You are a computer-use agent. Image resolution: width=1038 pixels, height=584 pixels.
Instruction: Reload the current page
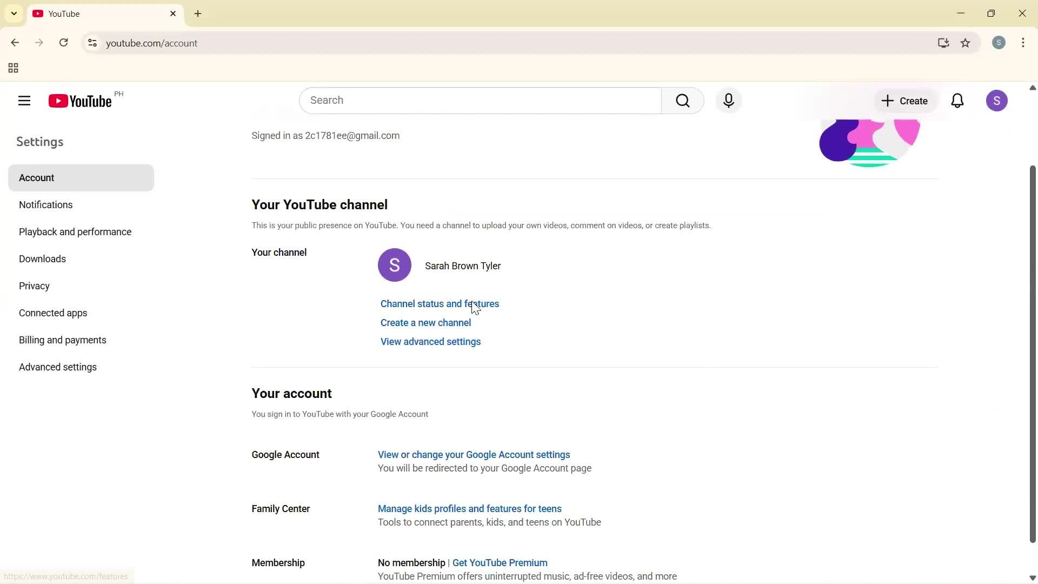point(64,43)
